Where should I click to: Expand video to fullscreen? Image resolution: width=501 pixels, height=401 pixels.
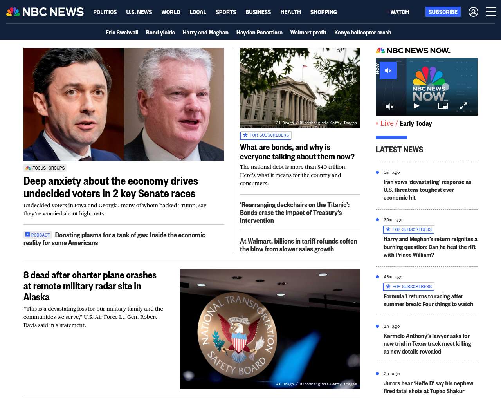[463, 106]
